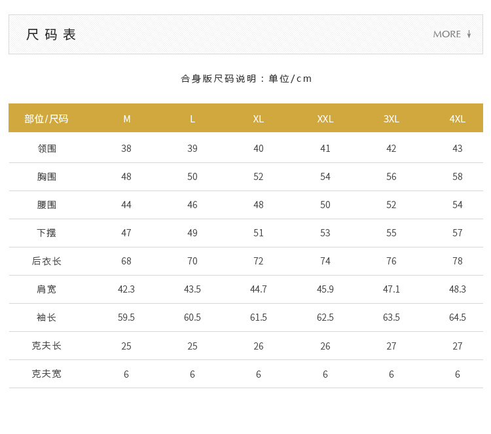Click the 合身版尺码说明 unit caption text

[246, 79]
